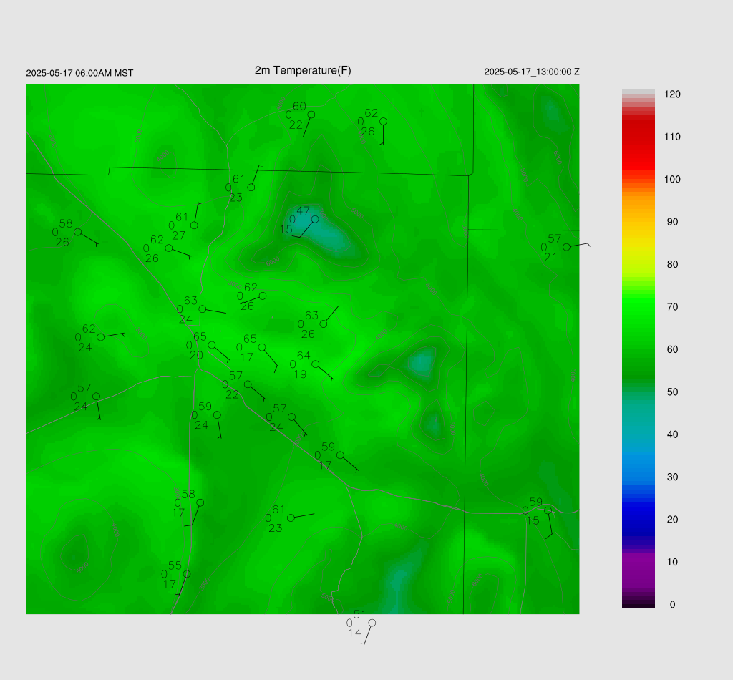Click the 58 reading above dewpoint 17
733x680 pixels.
click(188, 495)
